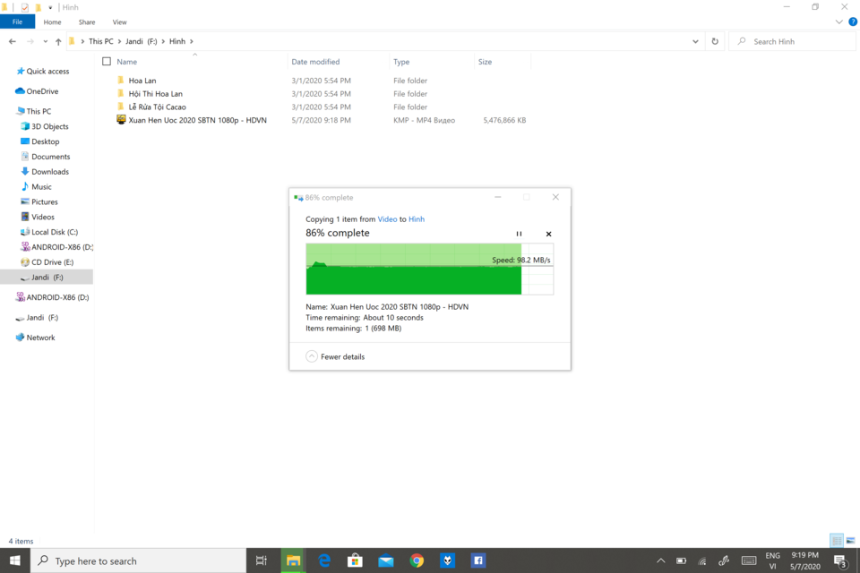Refresh the current folder view
The image size is (860, 573).
point(715,41)
